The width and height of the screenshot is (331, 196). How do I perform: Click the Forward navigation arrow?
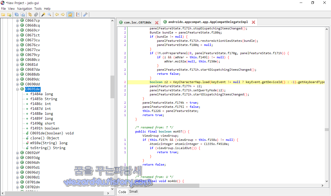[x=63, y=14]
